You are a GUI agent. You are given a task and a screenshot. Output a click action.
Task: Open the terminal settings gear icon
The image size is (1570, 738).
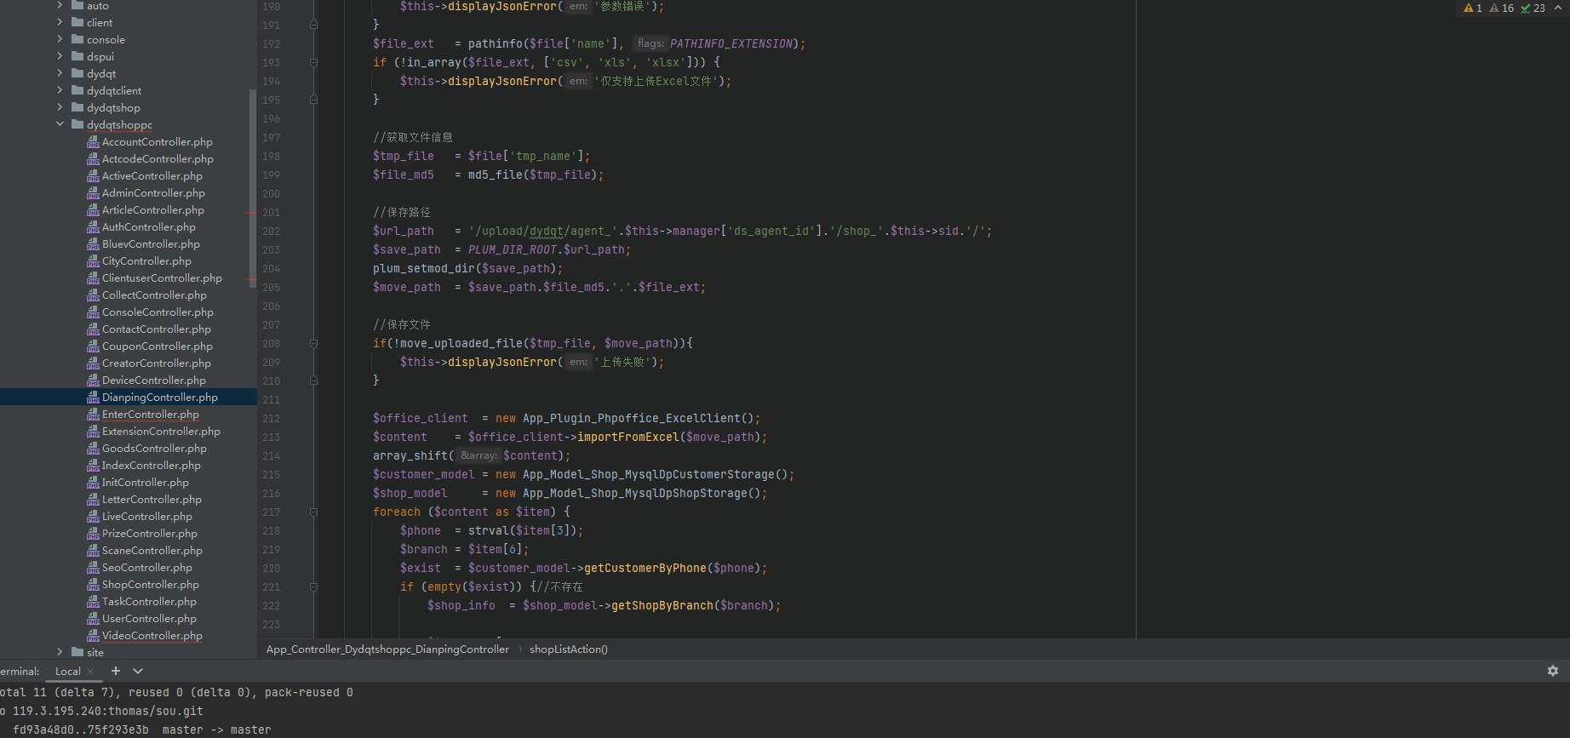[1552, 671]
